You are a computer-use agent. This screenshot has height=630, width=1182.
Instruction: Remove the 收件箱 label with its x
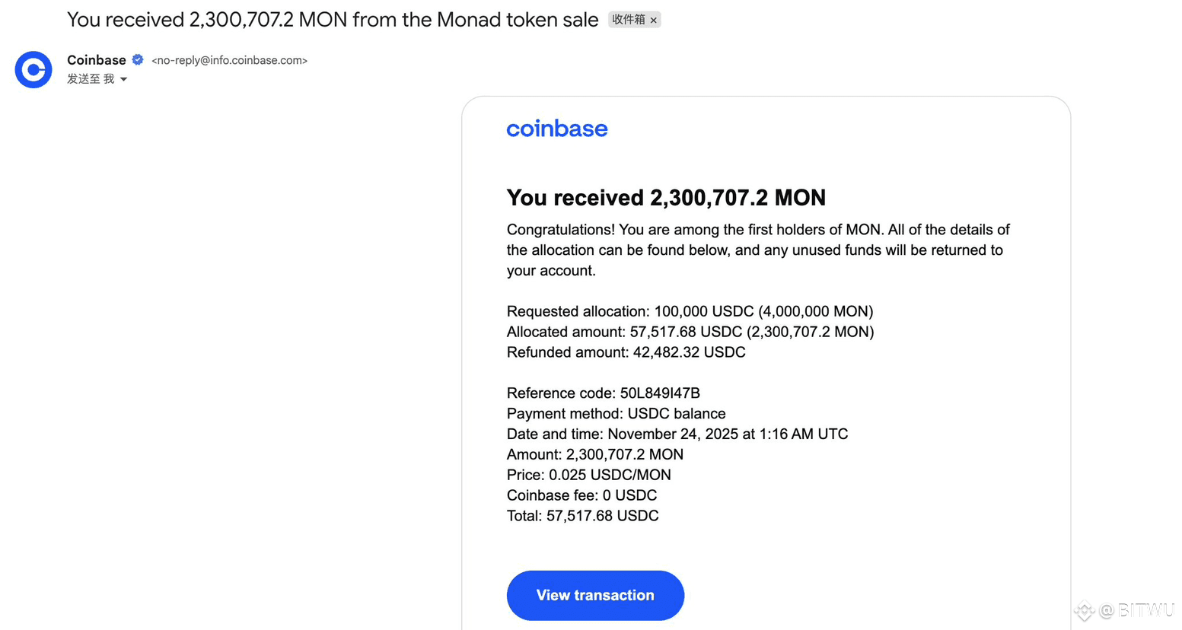[x=654, y=21]
